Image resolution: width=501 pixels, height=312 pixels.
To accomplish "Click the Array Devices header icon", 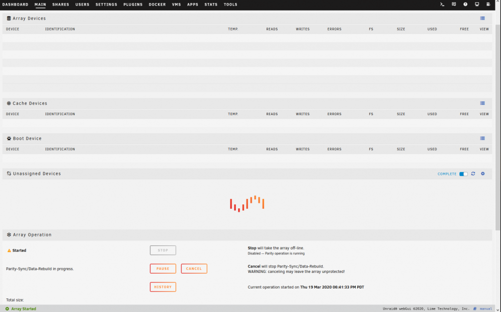I will [x=9, y=19].
